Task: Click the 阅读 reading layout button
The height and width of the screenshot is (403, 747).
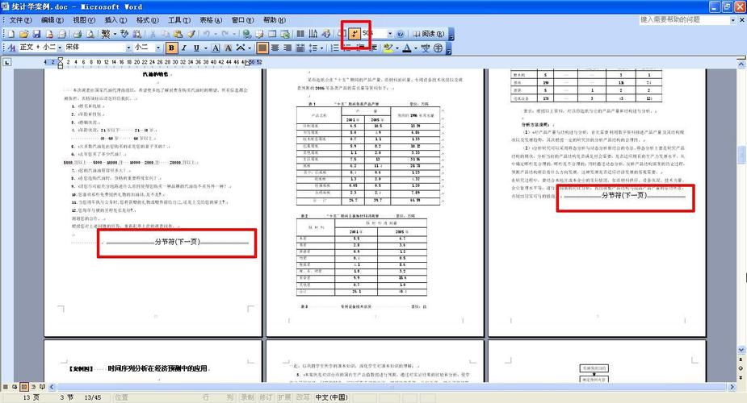Action: pos(428,34)
